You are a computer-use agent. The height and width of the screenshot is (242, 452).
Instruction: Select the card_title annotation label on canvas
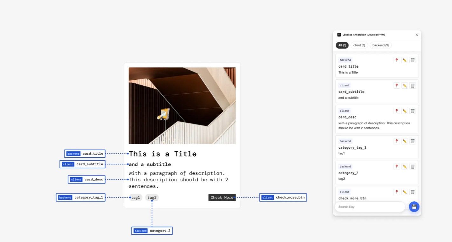[85, 154]
